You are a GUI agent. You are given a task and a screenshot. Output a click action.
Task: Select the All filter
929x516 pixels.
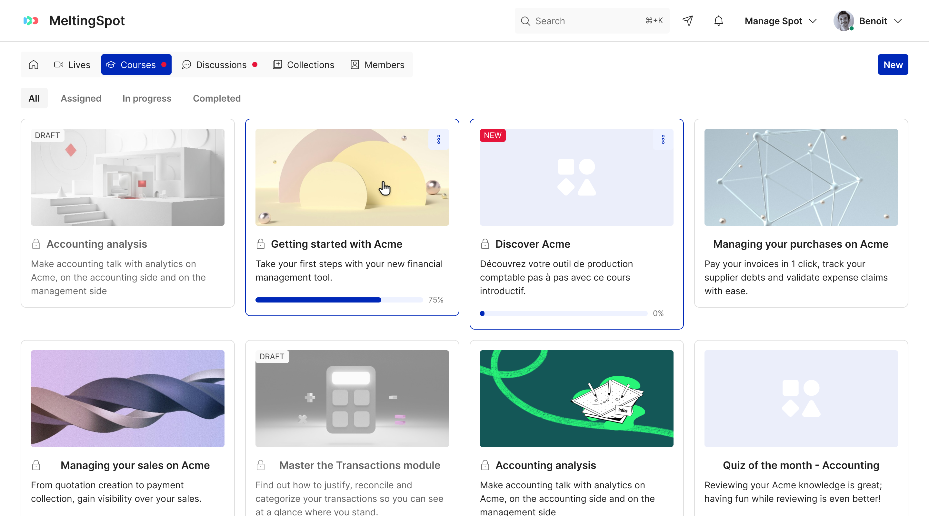point(34,98)
